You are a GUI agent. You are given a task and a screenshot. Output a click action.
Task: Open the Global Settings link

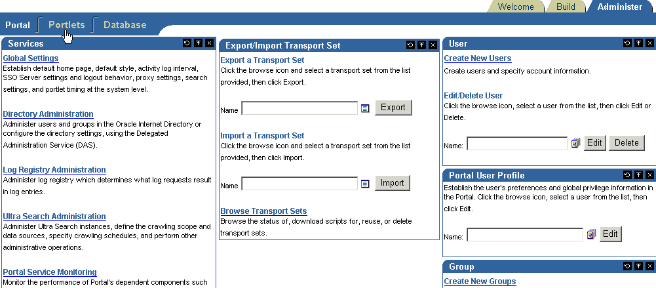tap(31, 58)
